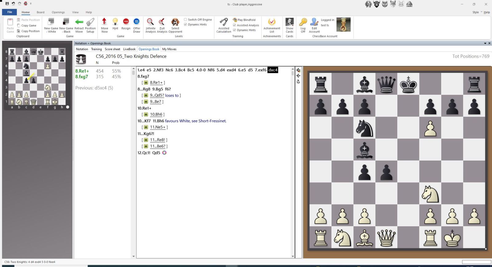Uncheck the Assisted Analysis checkbox

point(235,25)
